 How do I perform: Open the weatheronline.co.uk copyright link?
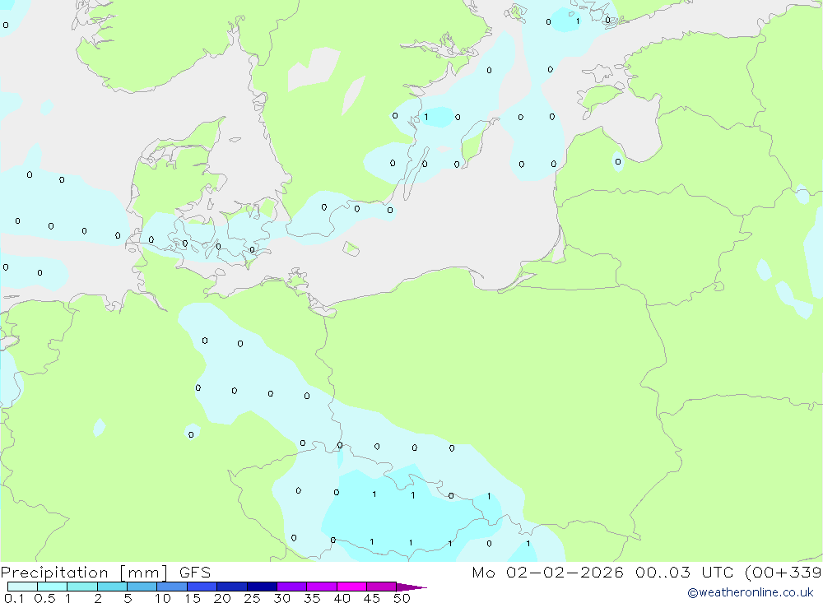click(751, 592)
